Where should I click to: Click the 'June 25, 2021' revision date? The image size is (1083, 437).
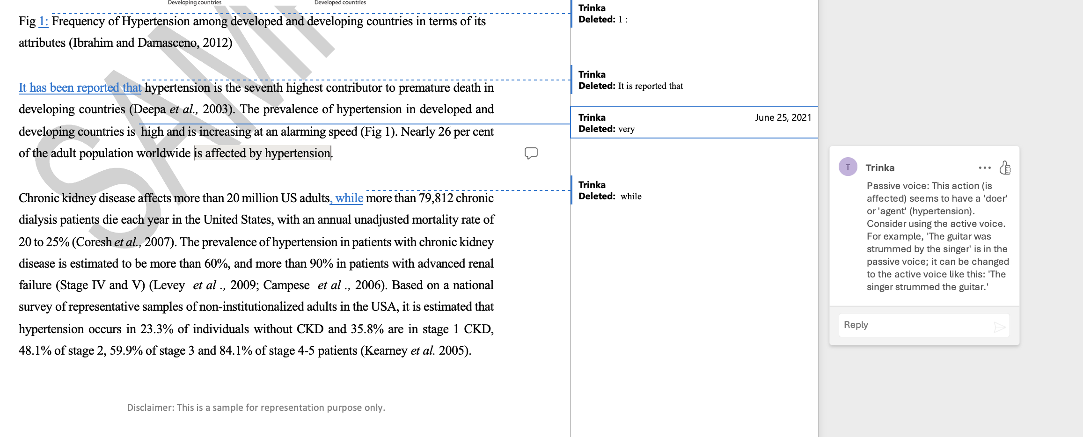pos(783,117)
